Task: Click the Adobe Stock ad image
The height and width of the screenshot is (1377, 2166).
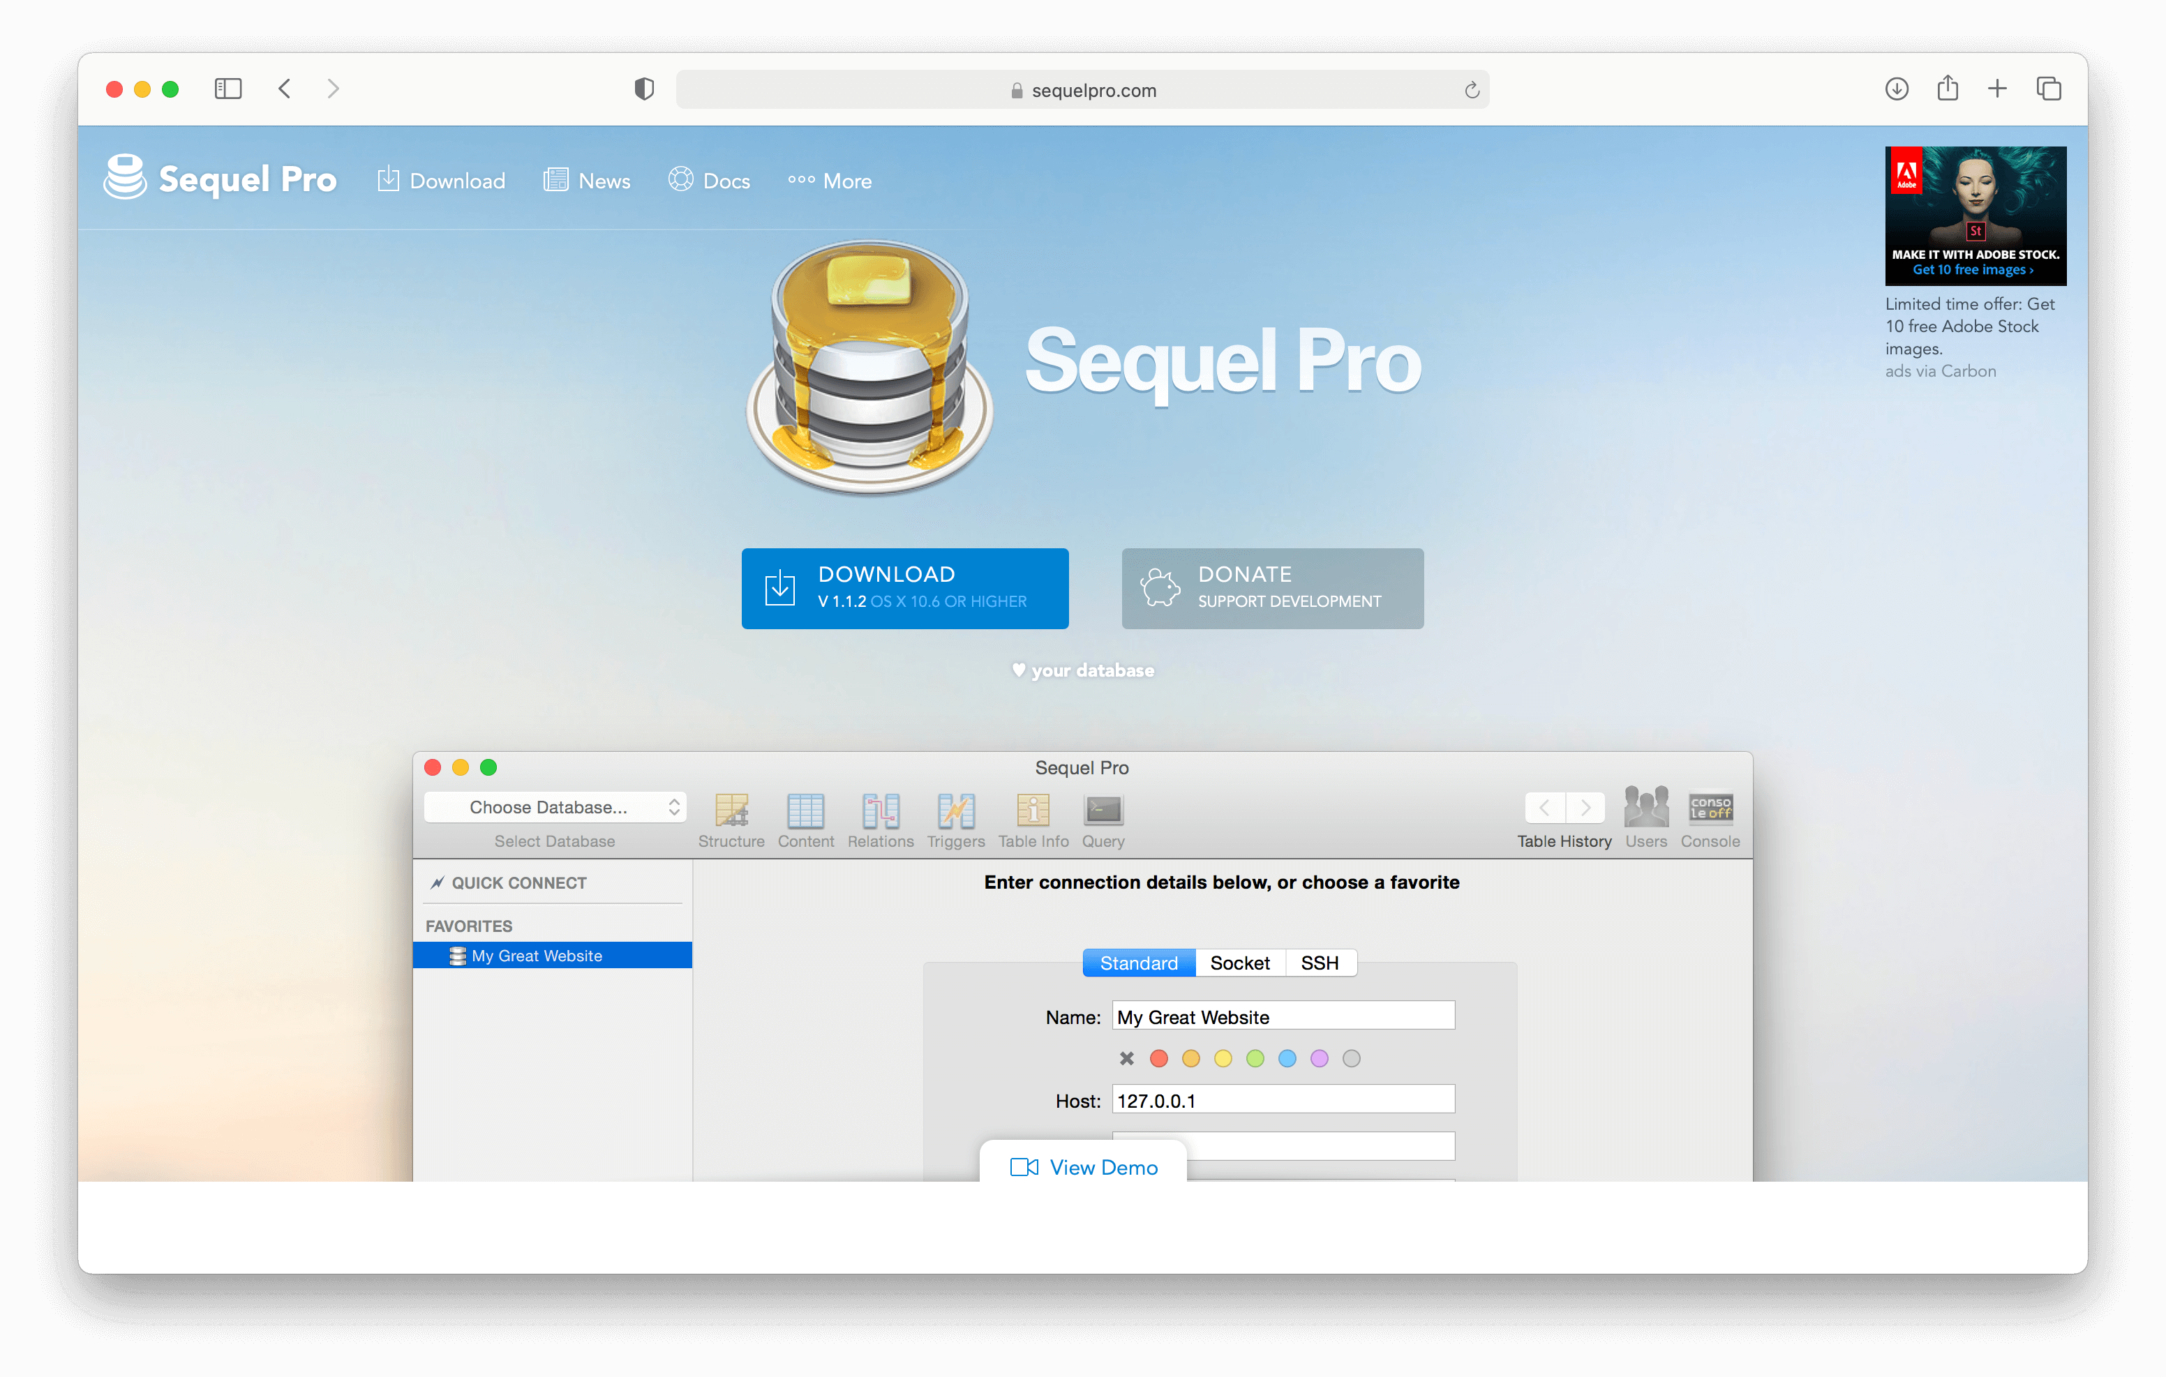Action: [1975, 216]
